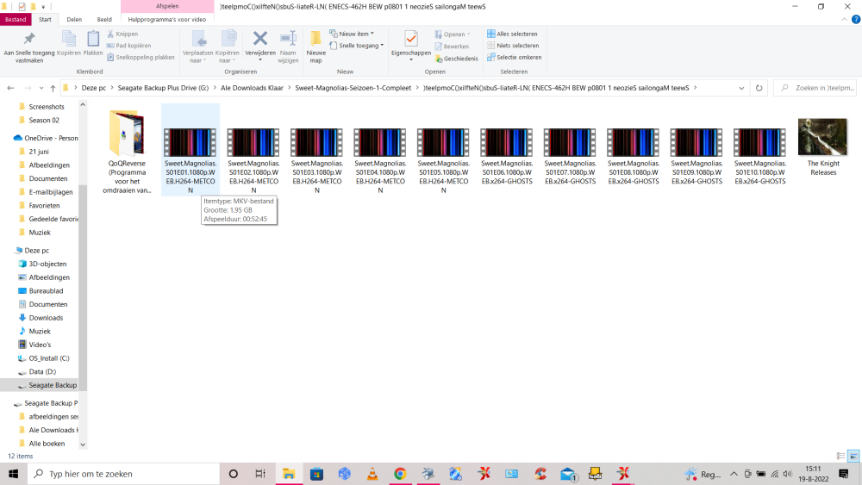Screen dimensions: 862x485
Task: Pin to Snelle toegang with the pin icon
Action: [x=28, y=40]
